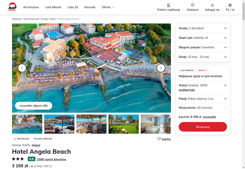245x169 pixels.
Task: Click the info icon next to TFG i TFP
Action: [51, 166]
